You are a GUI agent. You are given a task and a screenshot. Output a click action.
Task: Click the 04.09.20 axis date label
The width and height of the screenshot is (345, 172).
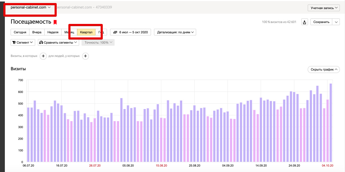[228, 165]
